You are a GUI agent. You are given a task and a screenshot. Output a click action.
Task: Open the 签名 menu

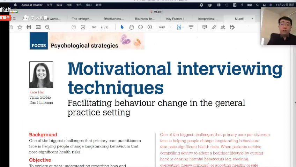click(x=79, y=5)
